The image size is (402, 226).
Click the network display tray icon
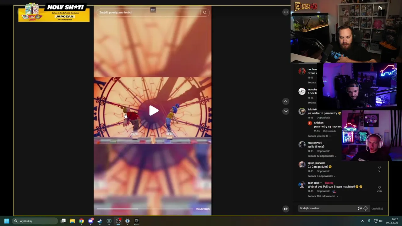(376, 221)
